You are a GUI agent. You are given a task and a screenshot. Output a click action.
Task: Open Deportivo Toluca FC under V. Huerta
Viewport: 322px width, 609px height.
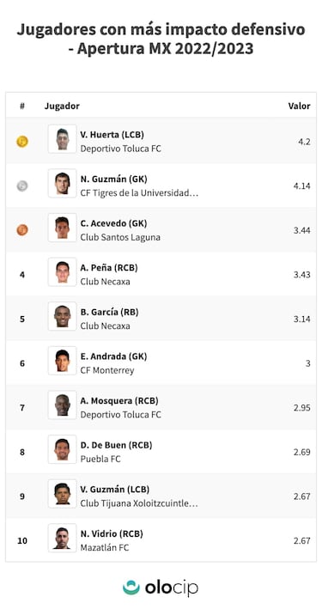click(x=121, y=149)
